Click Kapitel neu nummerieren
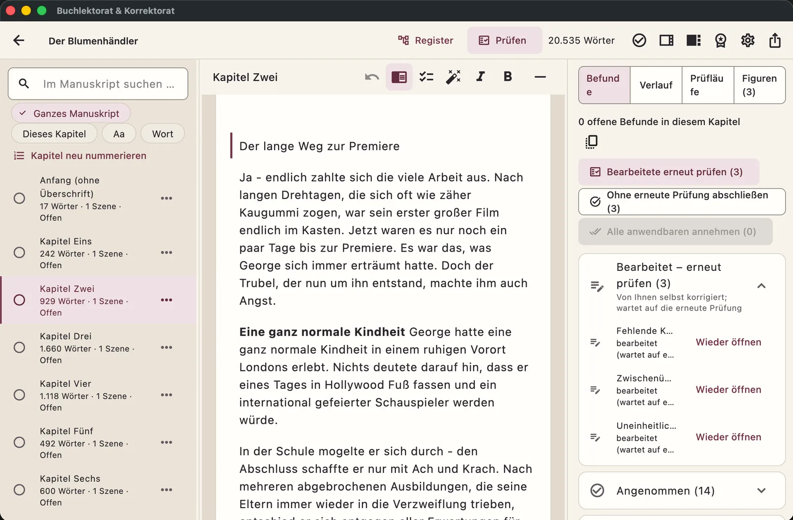793x520 pixels. pyautogui.click(x=80, y=156)
